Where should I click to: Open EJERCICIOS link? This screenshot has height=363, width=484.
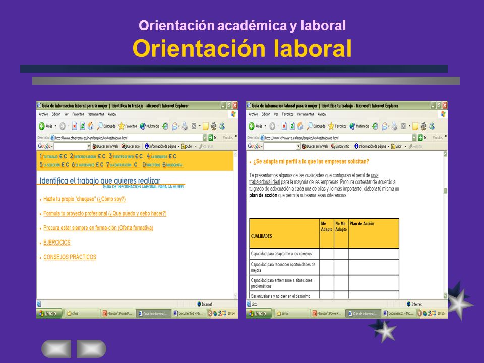click(x=57, y=243)
